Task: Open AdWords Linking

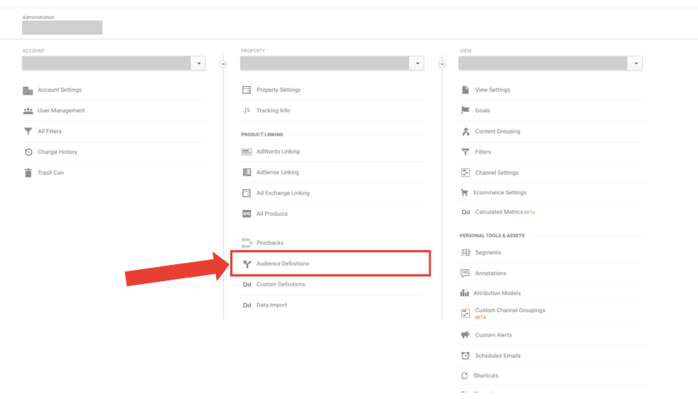Action: pos(278,152)
